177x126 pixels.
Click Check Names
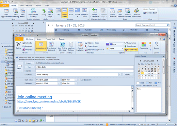pos(92,46)
